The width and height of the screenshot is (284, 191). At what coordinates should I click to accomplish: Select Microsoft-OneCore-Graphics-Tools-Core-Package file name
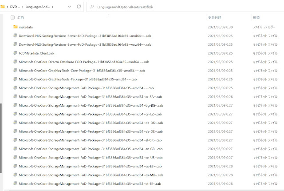(82, 71)
